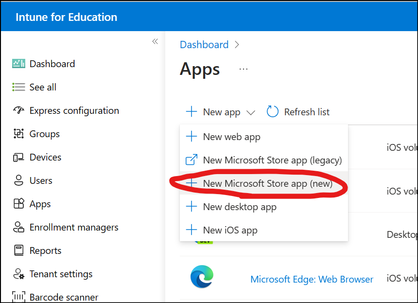The height and width of the screenshot is (303, 418).
Task: Click the Enrollment managers icon
Action: pos(18,227)
